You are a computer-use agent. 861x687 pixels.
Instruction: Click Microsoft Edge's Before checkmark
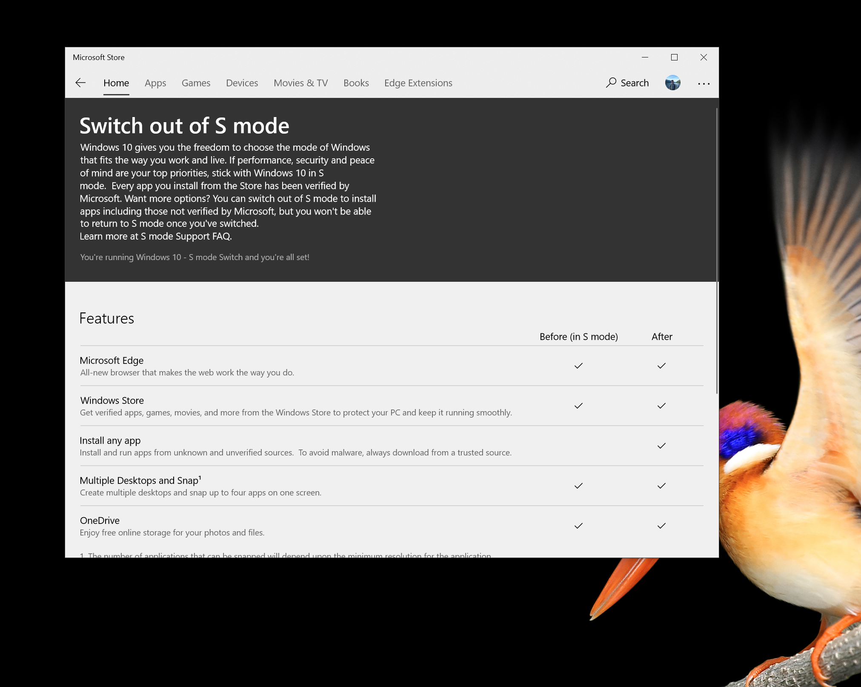pos(578,366)
